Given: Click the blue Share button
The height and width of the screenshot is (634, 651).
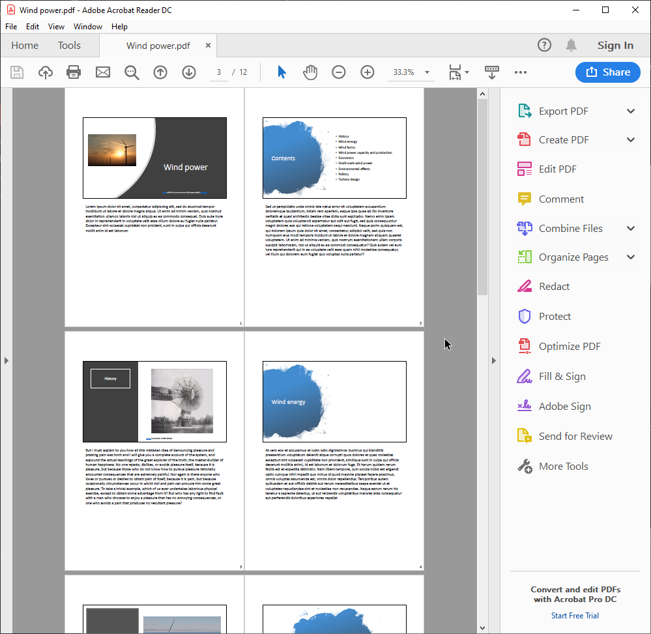Looking at the screenshot, I should (607, 72).
